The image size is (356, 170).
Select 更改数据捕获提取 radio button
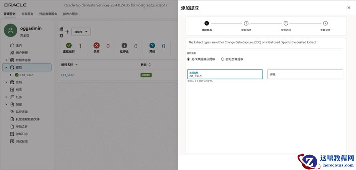[188, 59]
